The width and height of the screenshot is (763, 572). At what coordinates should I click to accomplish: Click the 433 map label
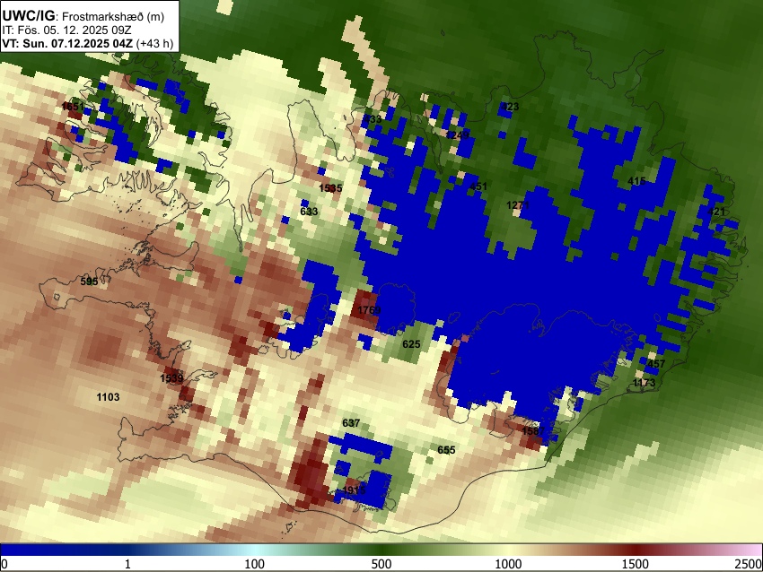click(373, 118)
